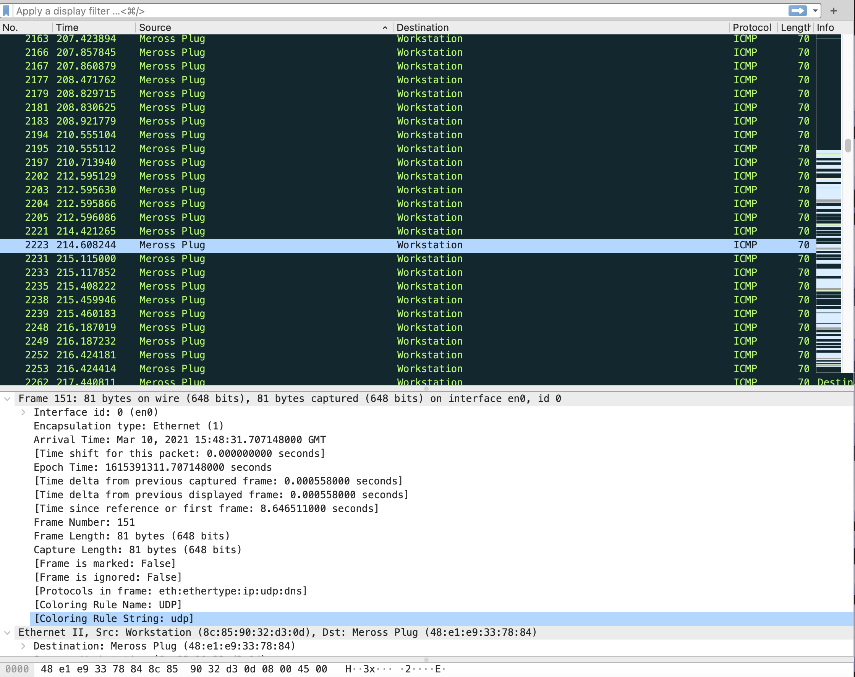
Task: Select the ICMP protocol label in packet 2163
Action: point(746,39)
